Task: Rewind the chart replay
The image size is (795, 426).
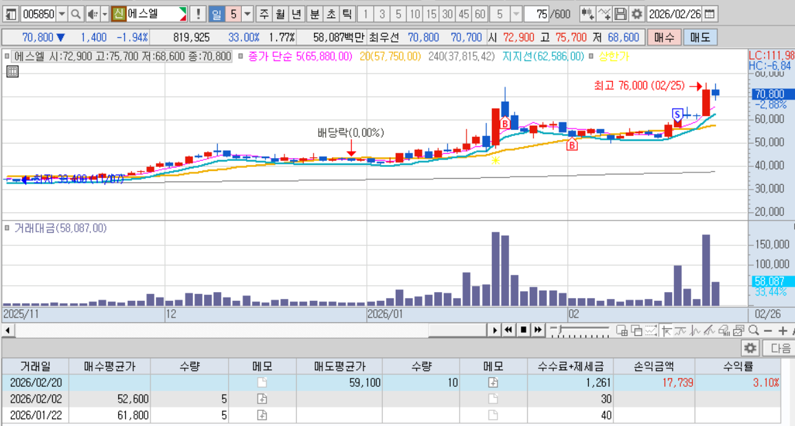Action: (x=508, y=330)
